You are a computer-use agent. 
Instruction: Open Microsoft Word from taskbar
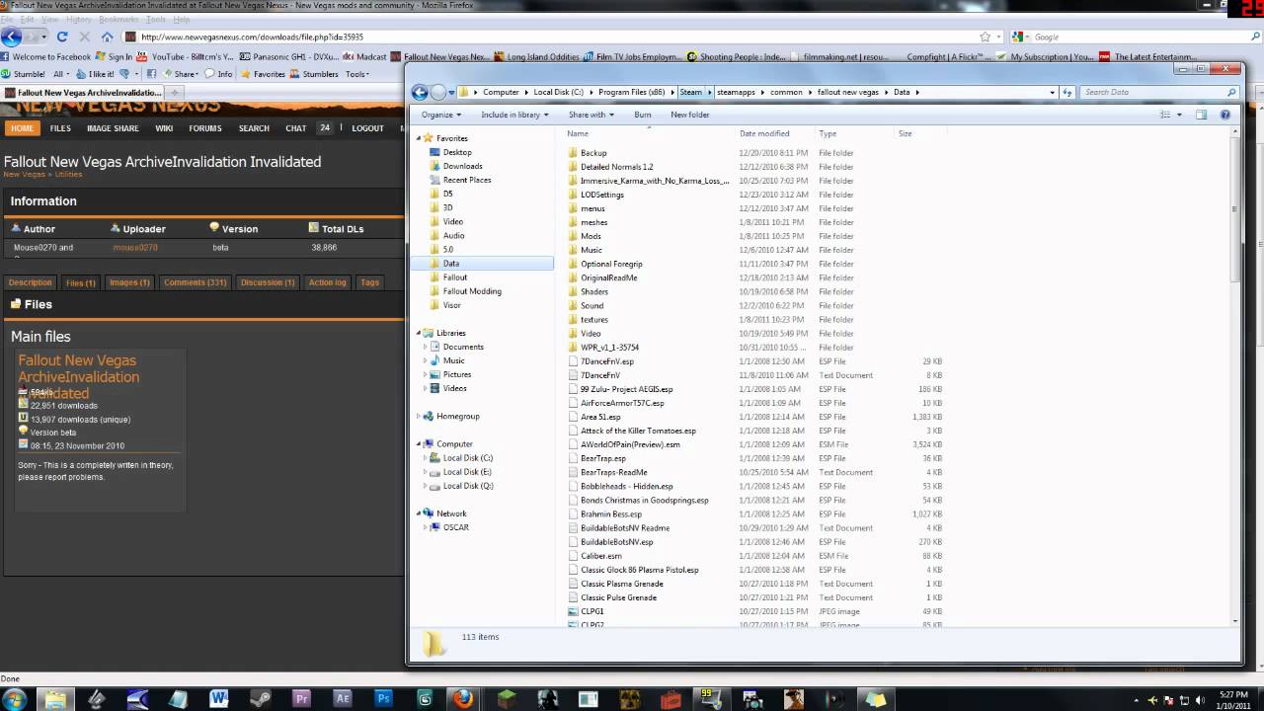click(219, 698)
